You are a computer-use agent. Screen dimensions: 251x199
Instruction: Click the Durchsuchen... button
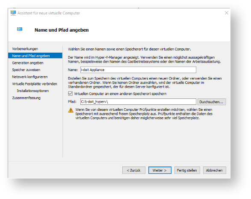click(212, 102)
